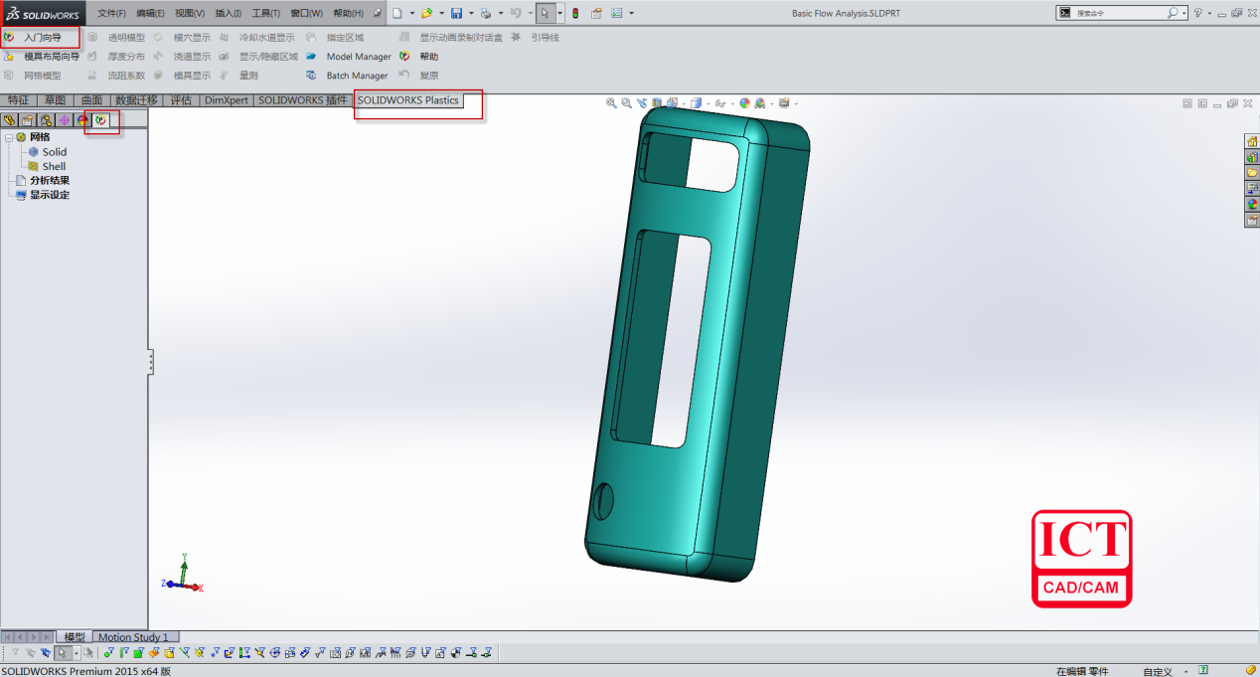Expand the new document dropdown arrow
This screenshot has height=677, width=1260.
pyautogui.click(x=410, y=13)
